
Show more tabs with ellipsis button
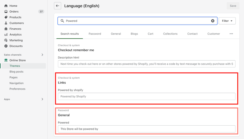coord(231,34)
